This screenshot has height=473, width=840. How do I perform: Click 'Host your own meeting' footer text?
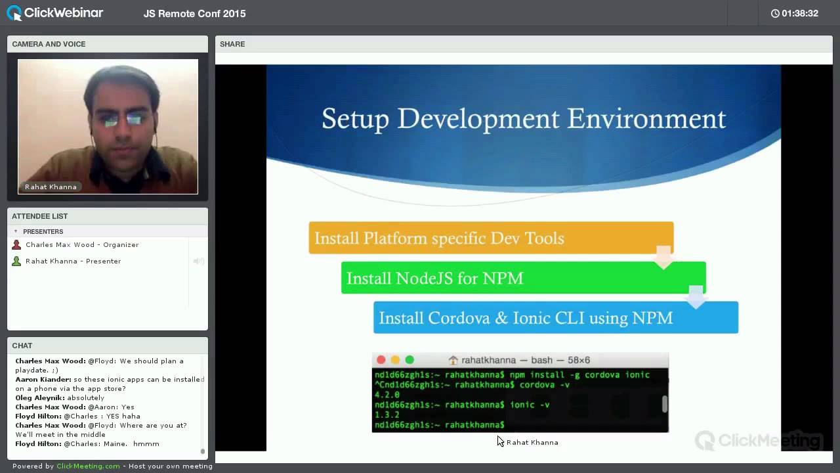[171, 466]
